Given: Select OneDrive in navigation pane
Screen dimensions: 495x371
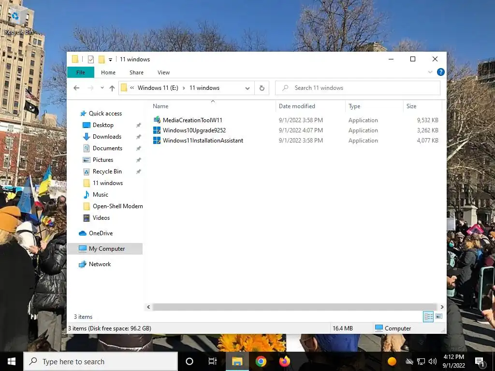Looking at the screenshot, I should coord(101,233).
